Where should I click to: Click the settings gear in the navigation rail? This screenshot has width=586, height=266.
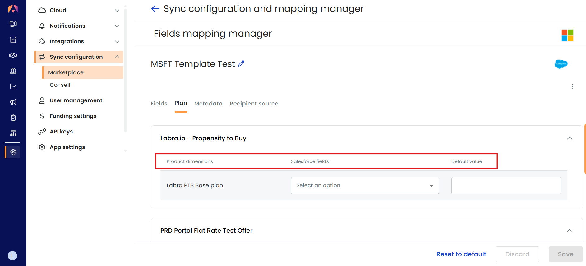point(13,152)
